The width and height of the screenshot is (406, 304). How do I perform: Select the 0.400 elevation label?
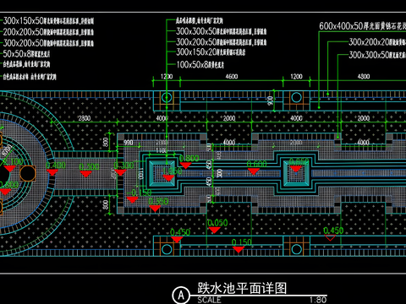pos(56,166)
